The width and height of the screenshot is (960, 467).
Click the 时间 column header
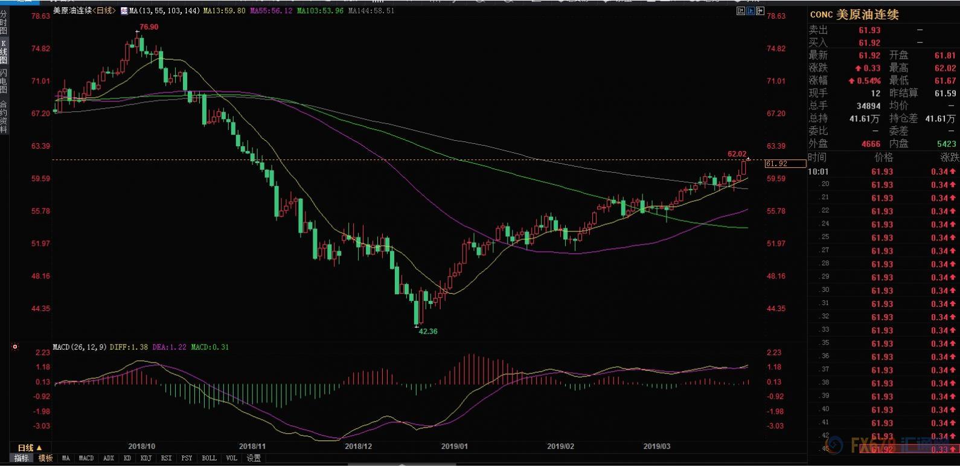click(x=818, y=158)
